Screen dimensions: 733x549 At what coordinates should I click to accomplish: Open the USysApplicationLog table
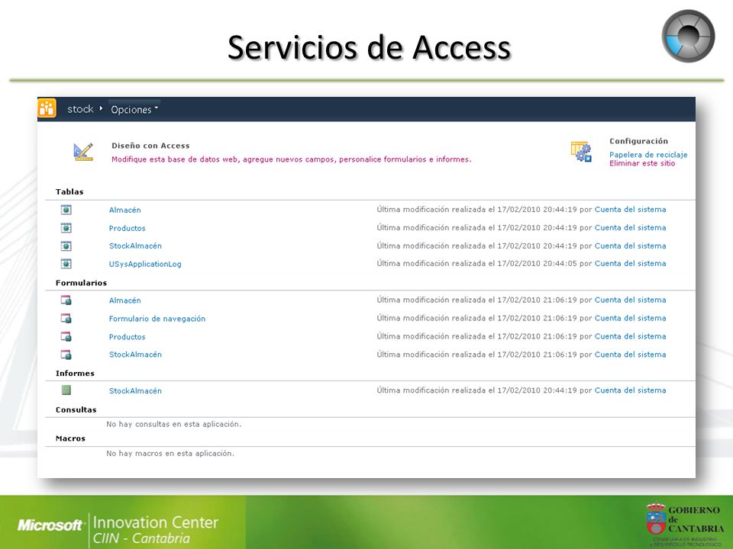[145, 264]
